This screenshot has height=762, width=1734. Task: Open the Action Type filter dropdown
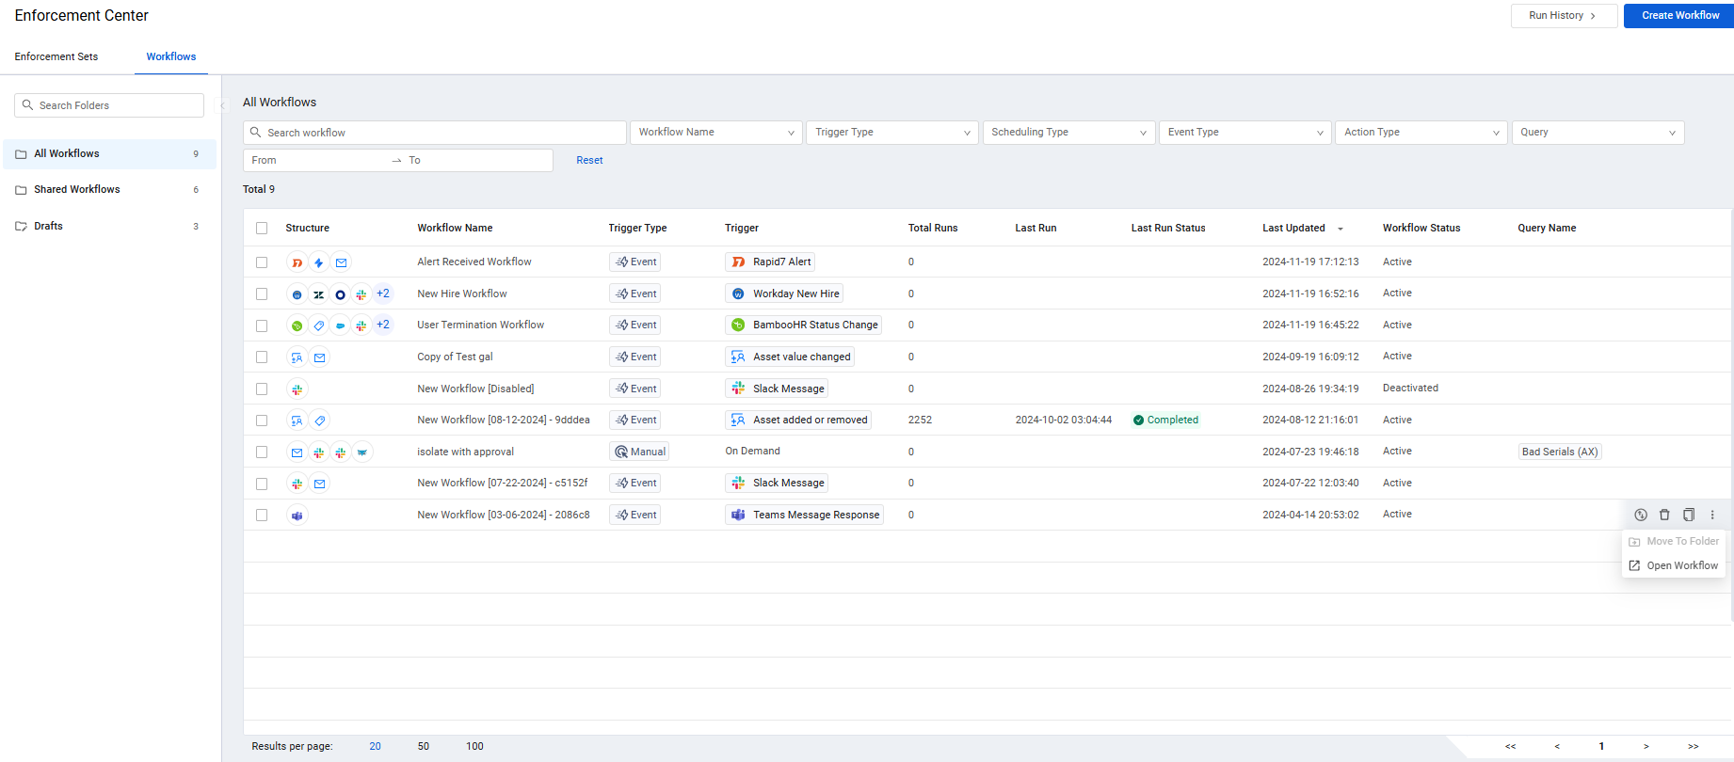tap(1421, 133)
